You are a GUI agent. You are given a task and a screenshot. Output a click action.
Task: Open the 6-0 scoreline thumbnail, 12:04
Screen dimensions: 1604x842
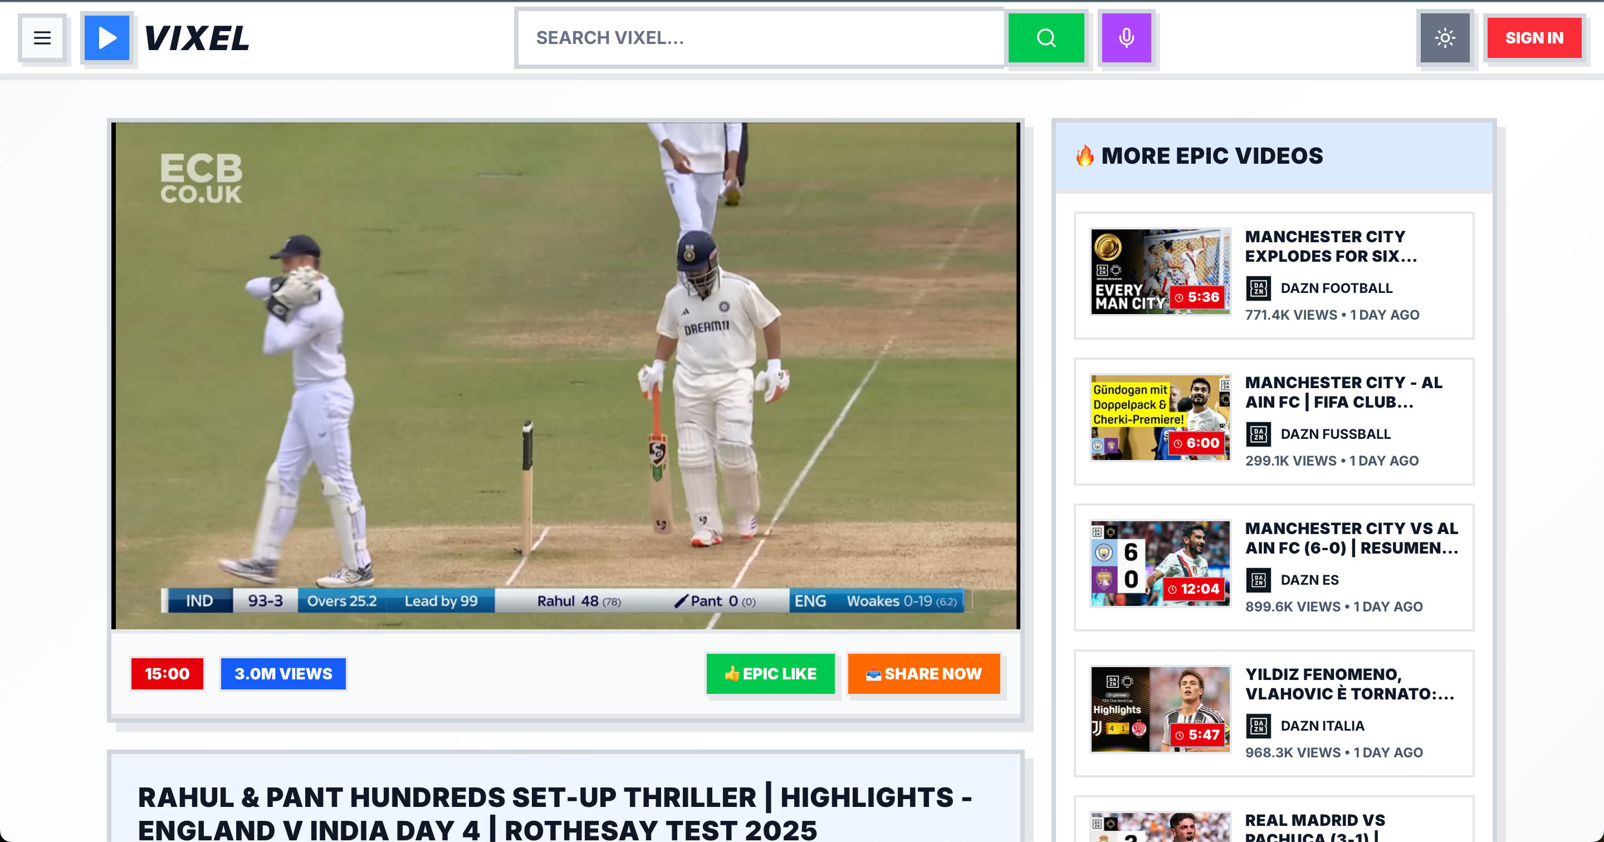click(x=1161, y=563)
